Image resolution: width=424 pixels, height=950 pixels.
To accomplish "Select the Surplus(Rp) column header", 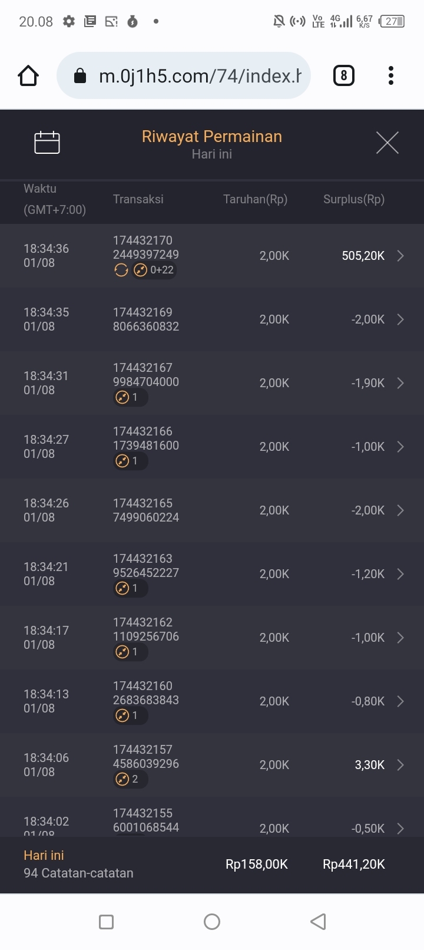I will coord(353,199).
